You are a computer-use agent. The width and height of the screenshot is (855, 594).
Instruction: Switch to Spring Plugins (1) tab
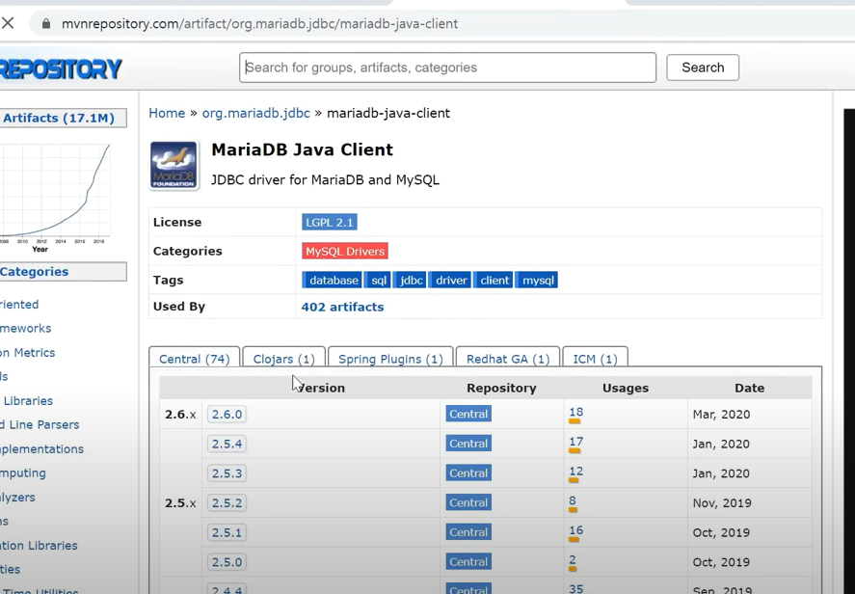point(390,359)
